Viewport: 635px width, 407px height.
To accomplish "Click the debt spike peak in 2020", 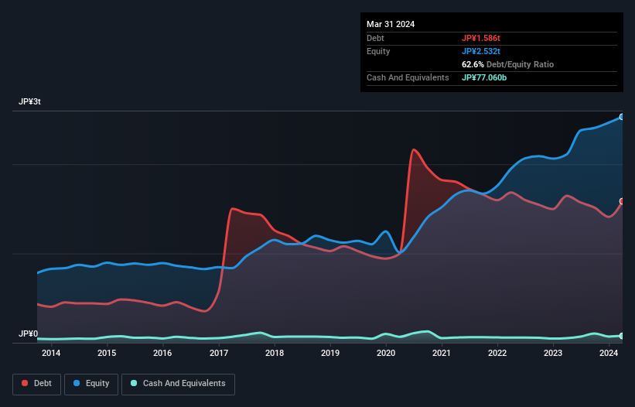I will (x=414, y=150).
